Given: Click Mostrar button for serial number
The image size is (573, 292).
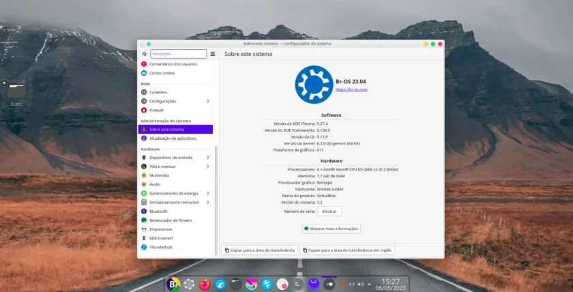Looking at the screenshot, I should coord(329,211).
